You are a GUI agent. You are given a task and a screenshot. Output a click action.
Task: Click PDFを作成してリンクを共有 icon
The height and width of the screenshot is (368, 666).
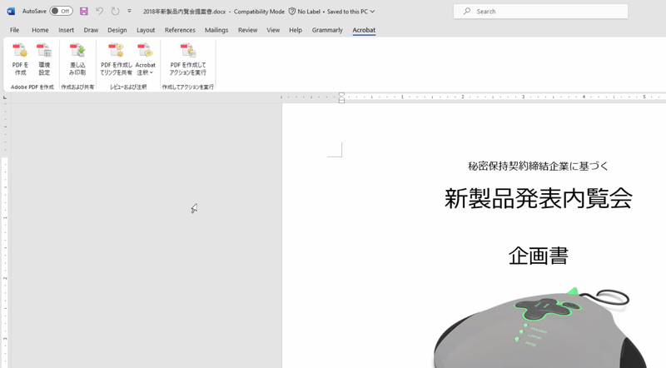click(x=116, y=59)
